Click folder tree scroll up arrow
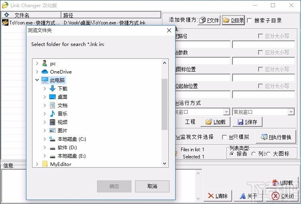Image resolution: width=301 pixels, height=204 pixels. 164,63
